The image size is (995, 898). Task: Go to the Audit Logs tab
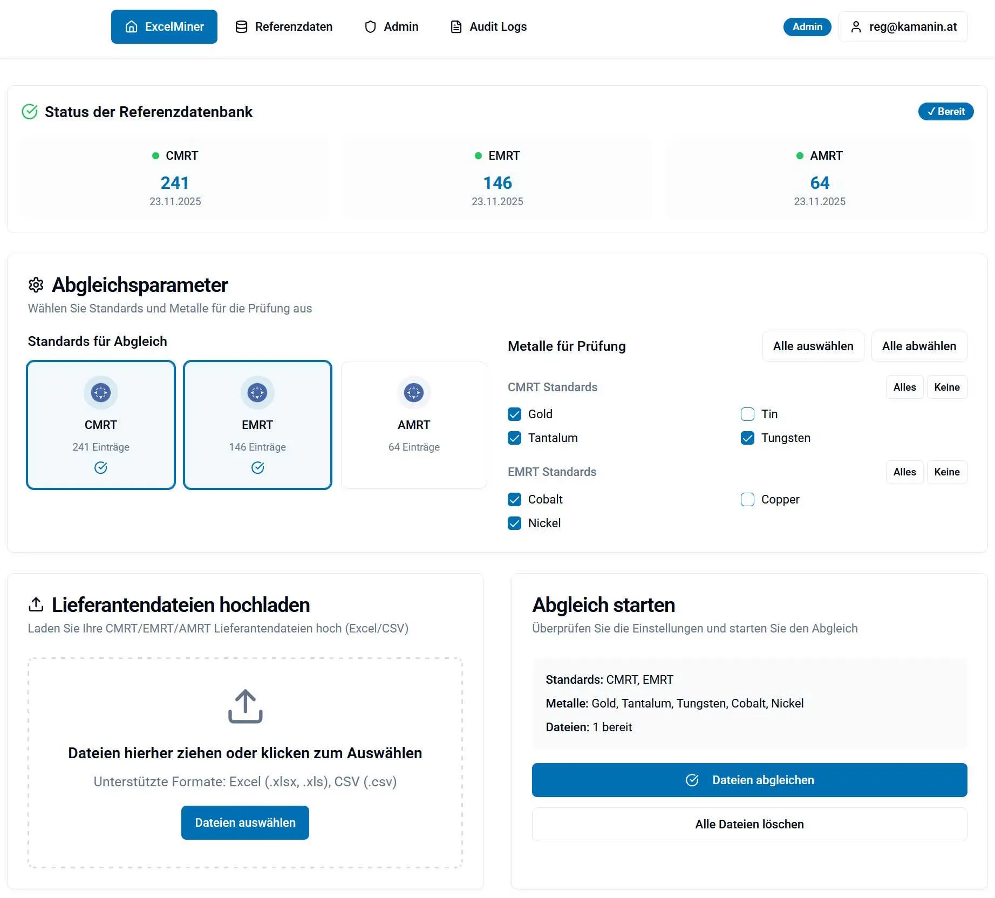point(488,27)
